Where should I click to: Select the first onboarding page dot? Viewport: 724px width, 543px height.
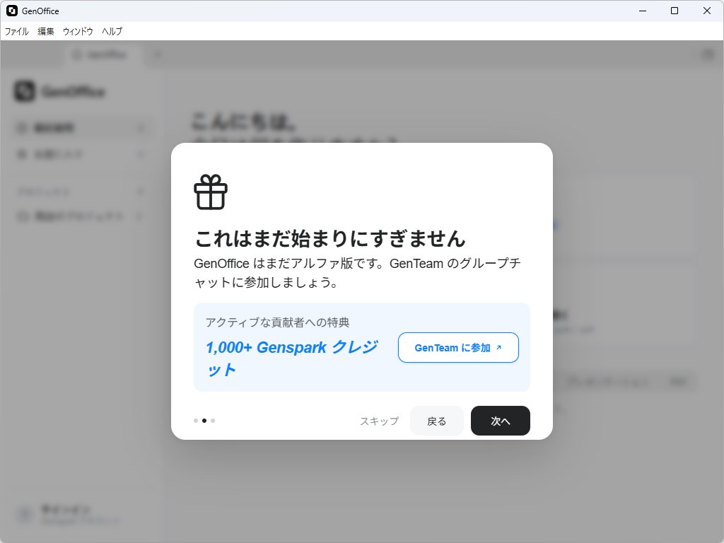point(196,421)
